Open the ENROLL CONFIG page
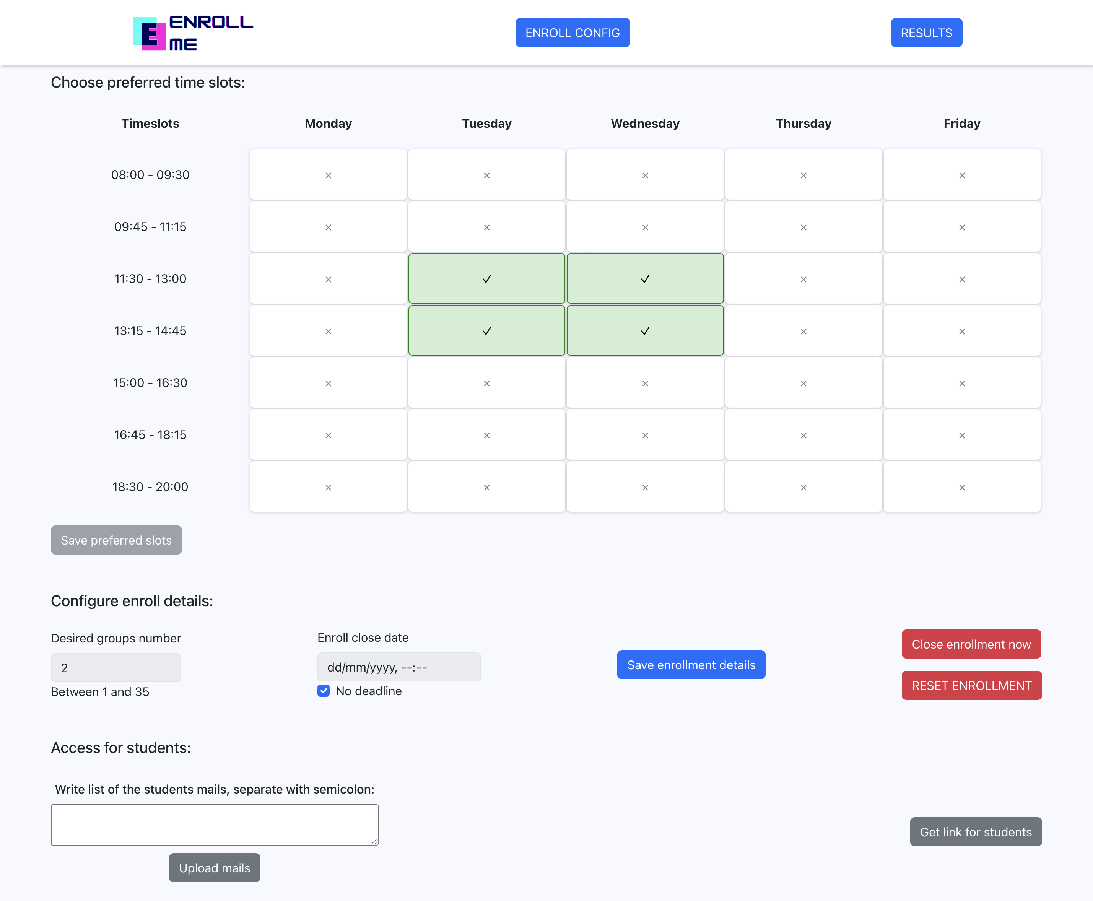The image size is (1093, 901). point(572,33)
